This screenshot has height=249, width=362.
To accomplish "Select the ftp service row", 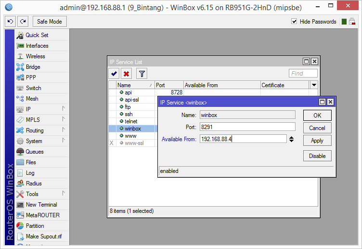I will 133,107.
